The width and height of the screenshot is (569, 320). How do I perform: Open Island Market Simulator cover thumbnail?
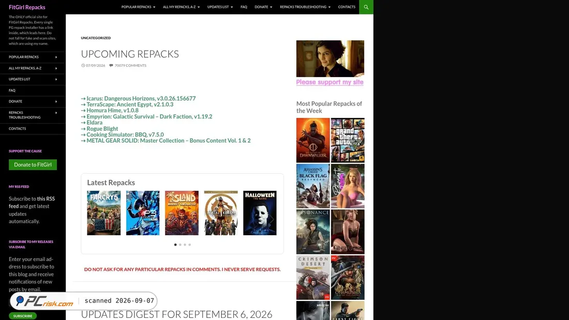point(182,213)
